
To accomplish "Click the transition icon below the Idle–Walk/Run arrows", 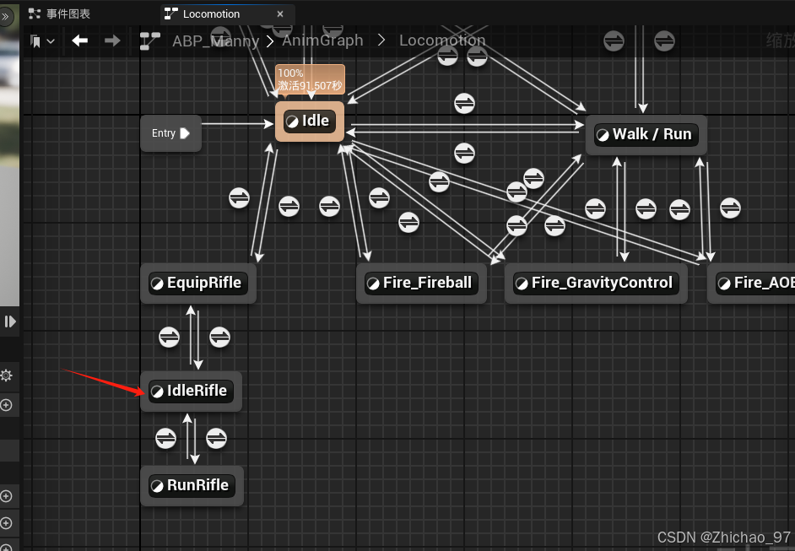I will tap(464, 153).
